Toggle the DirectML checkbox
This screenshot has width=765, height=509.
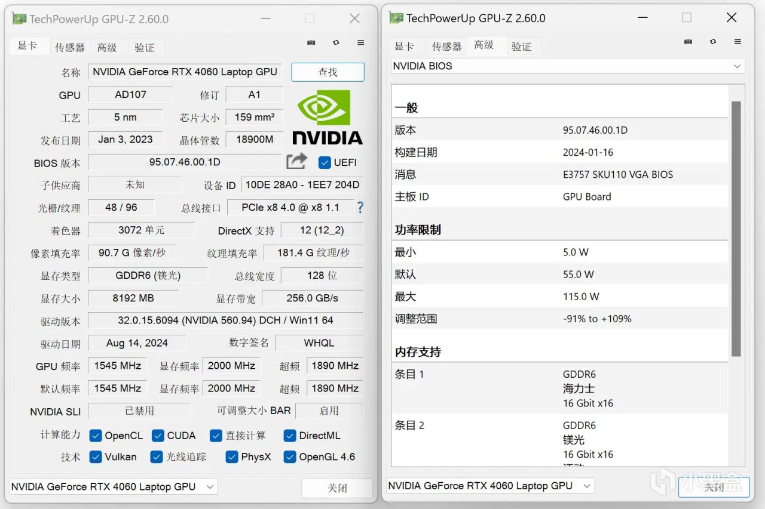tap(290, 436)
